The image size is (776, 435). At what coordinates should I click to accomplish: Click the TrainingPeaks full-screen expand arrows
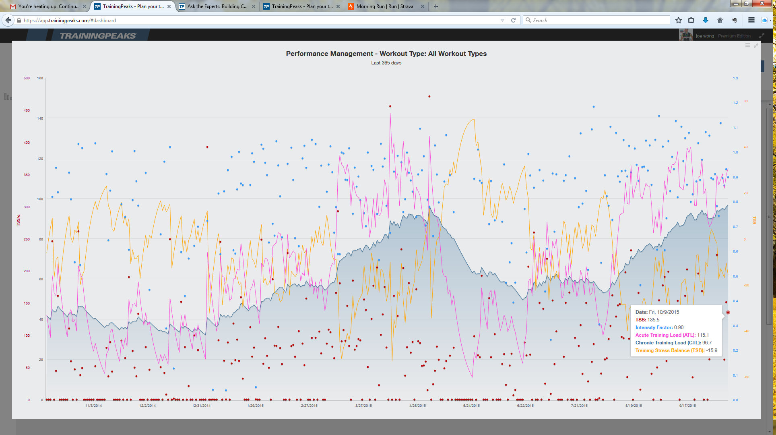point(762,36)
